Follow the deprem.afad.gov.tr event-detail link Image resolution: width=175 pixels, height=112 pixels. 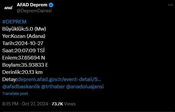point(59,79)
